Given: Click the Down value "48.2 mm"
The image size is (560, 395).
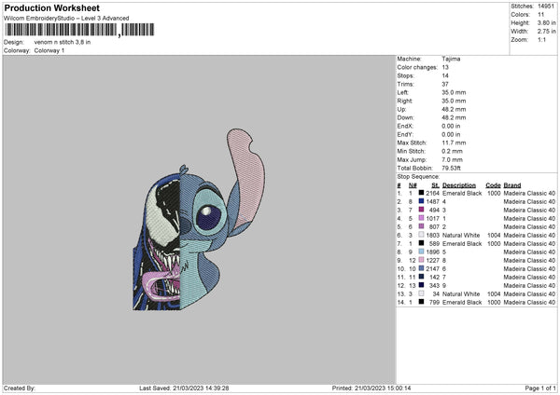Looking at the screenshot, I should [x=454, y=117].
